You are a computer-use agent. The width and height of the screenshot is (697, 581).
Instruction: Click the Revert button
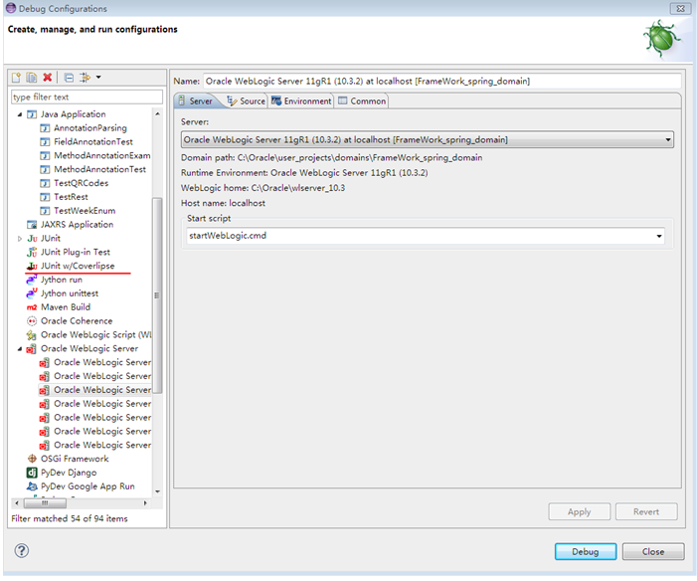coord(646,512)
